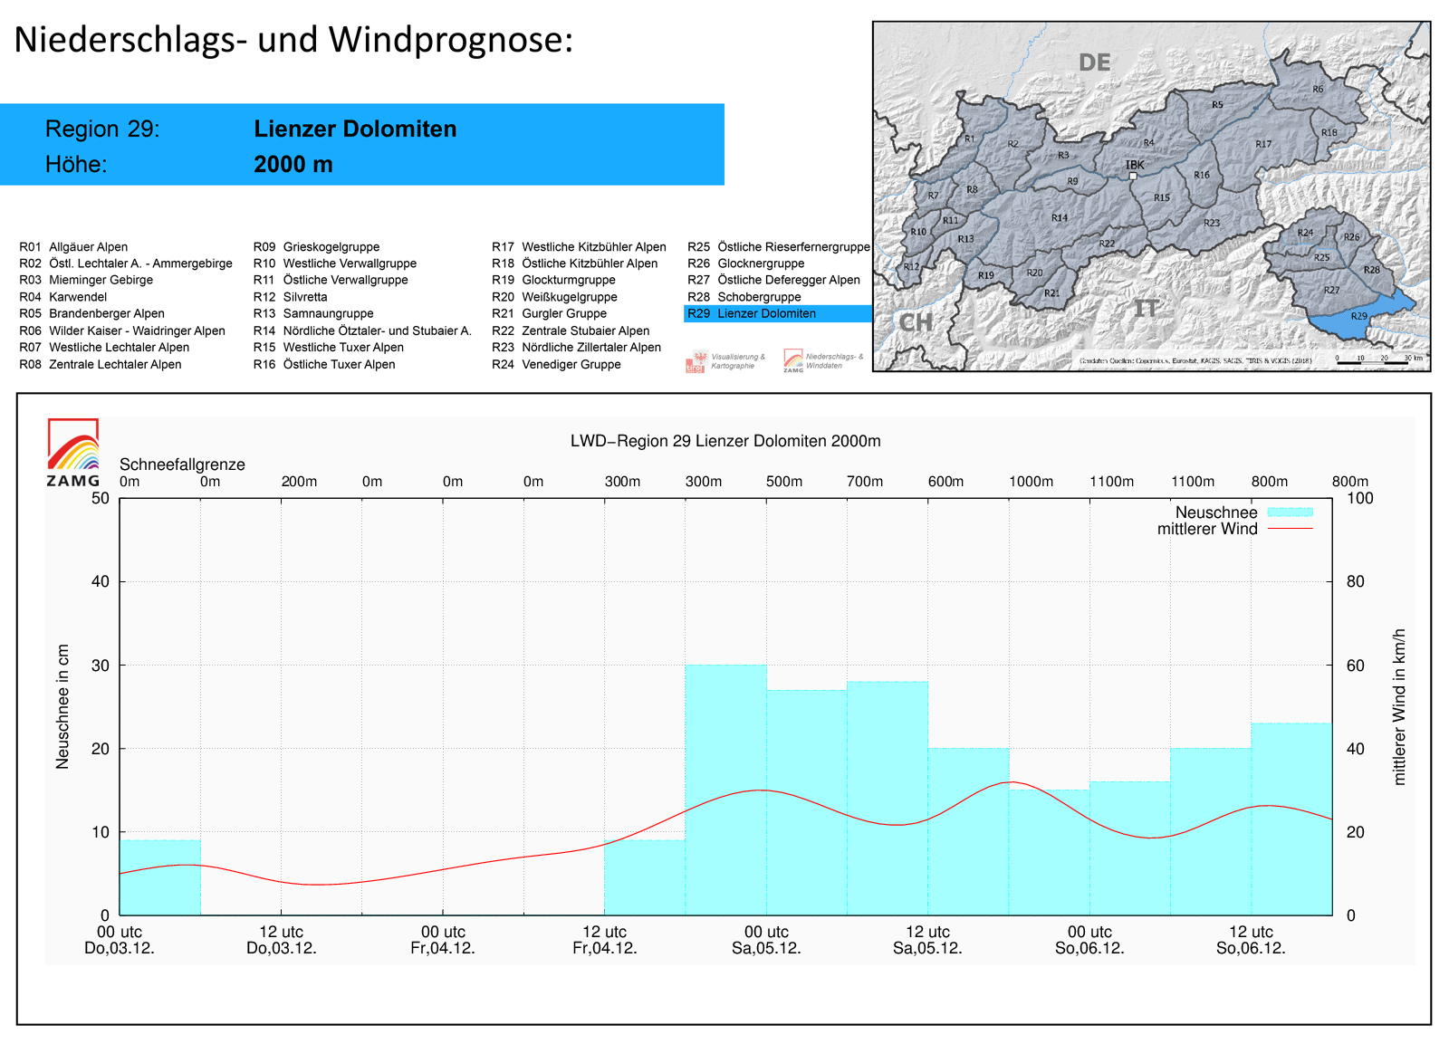Select R19 Glockturmgruppe entry
Image resolution: width=1449 pixels, height=1044 pixels.
(553, 280)
